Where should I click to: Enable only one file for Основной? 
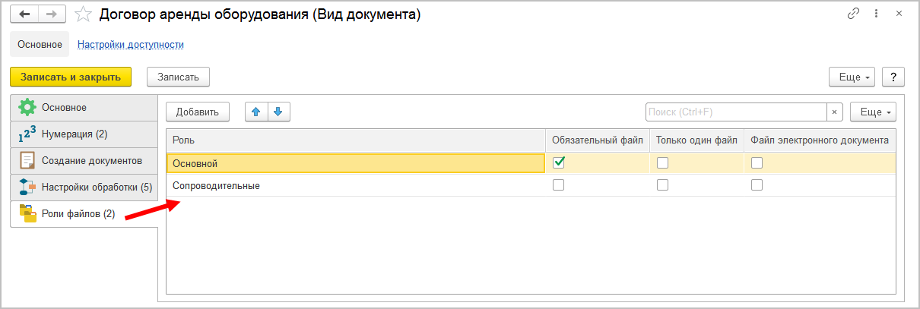click(662, 162)
